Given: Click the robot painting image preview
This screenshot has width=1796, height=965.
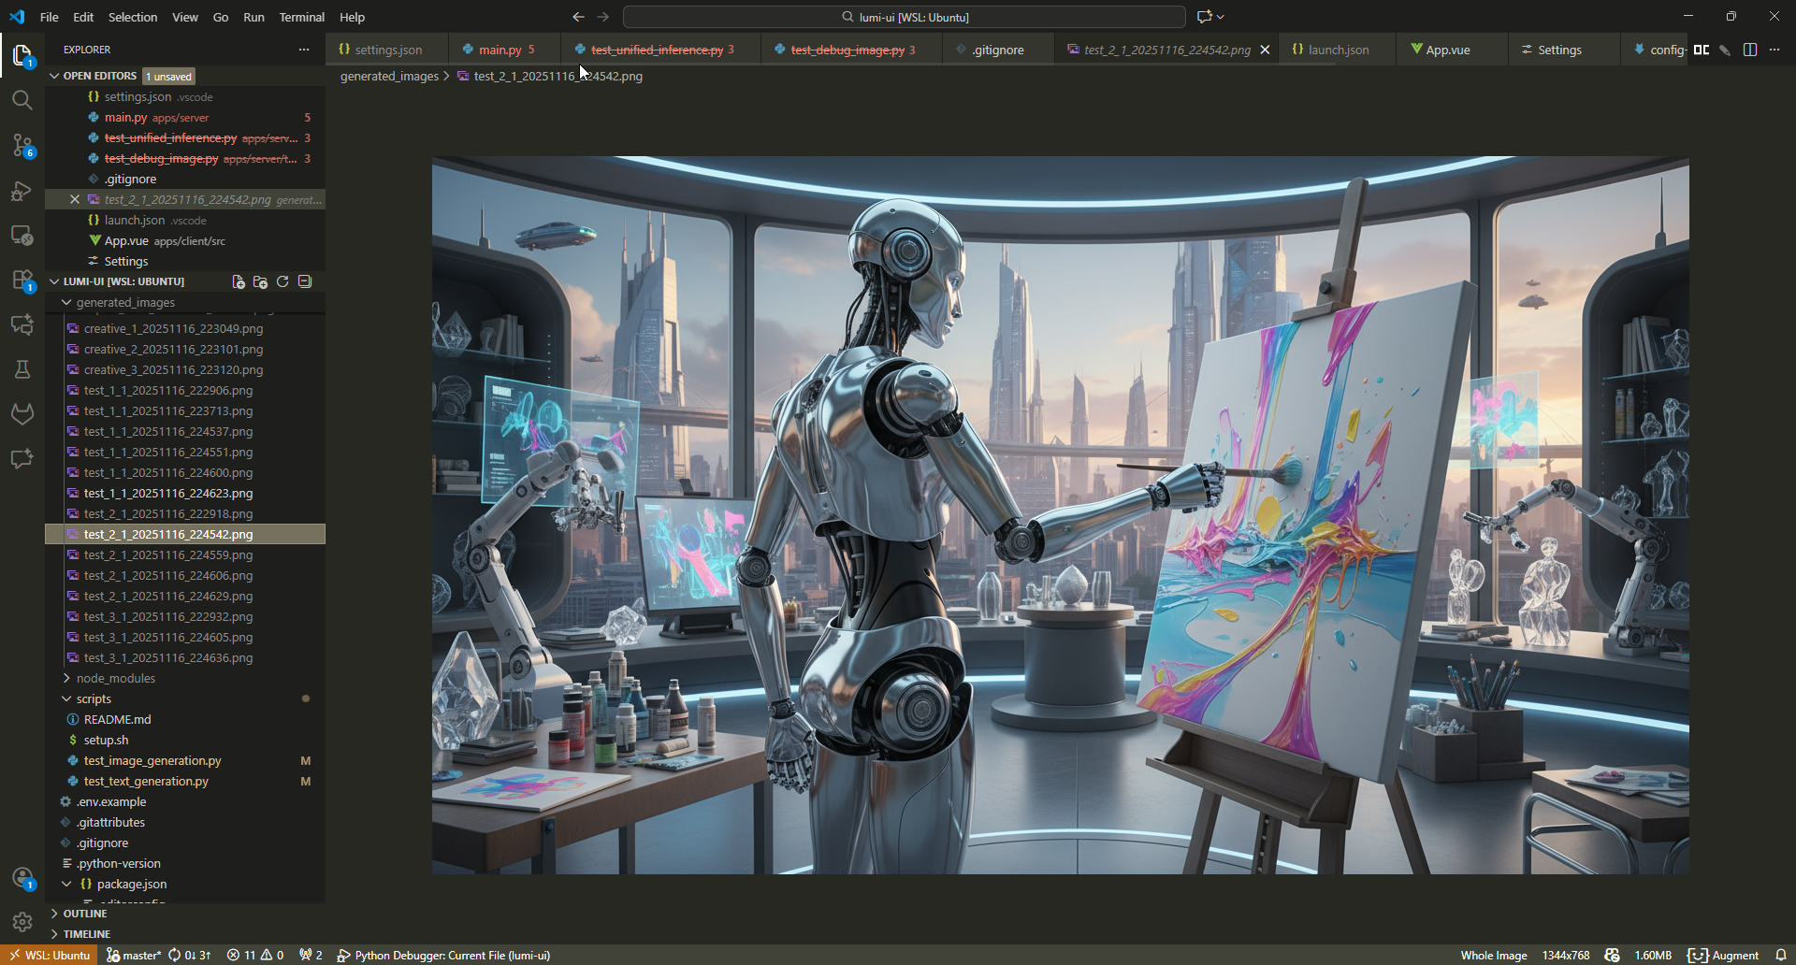Looking at the screenshot, I should pyautogui.click(x=1060, y=515).
